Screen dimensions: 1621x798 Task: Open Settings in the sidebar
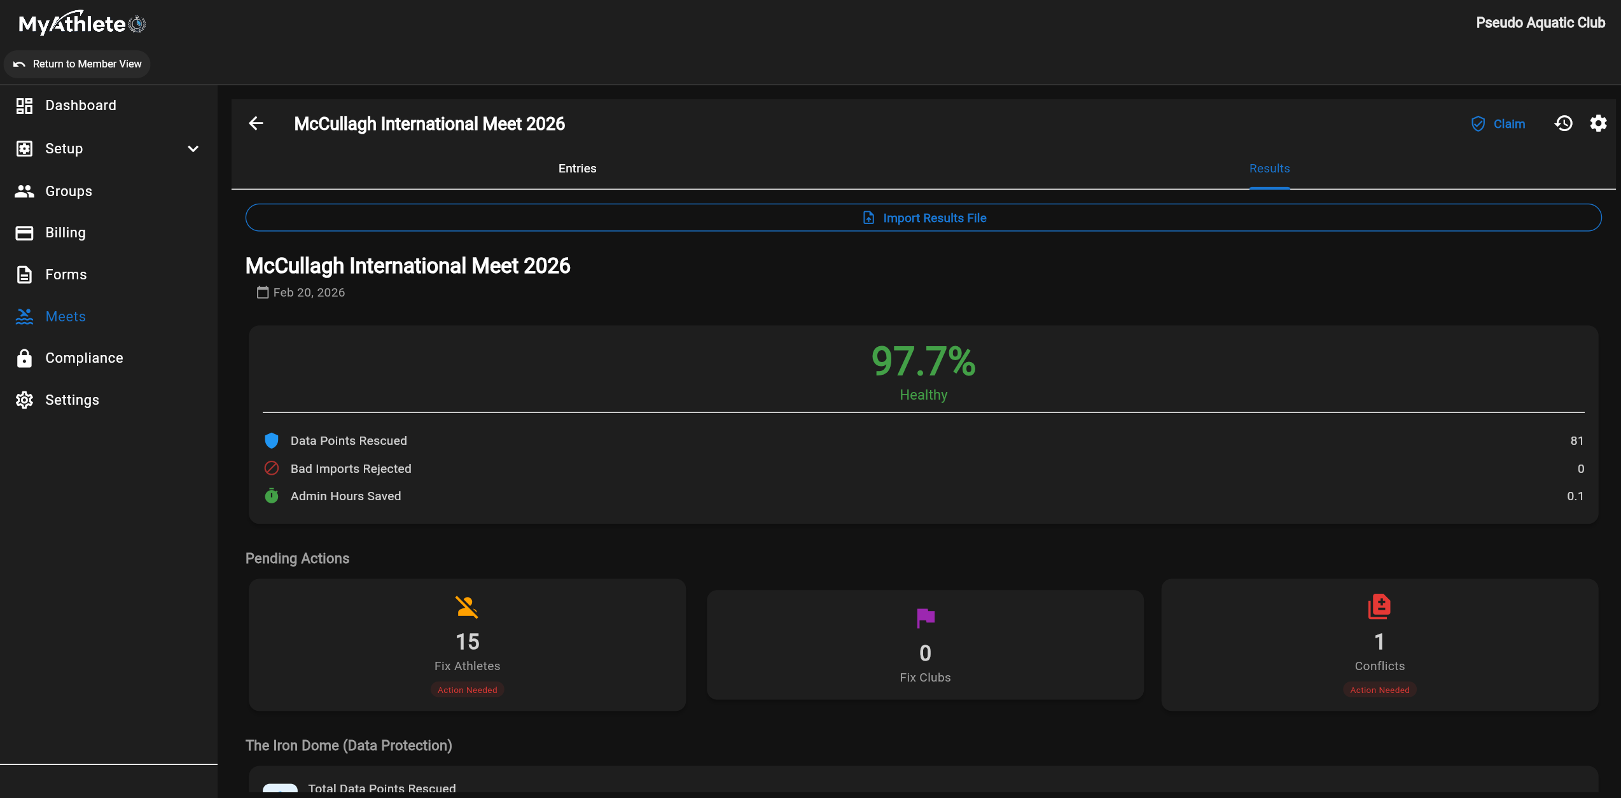tap(72, 400)
